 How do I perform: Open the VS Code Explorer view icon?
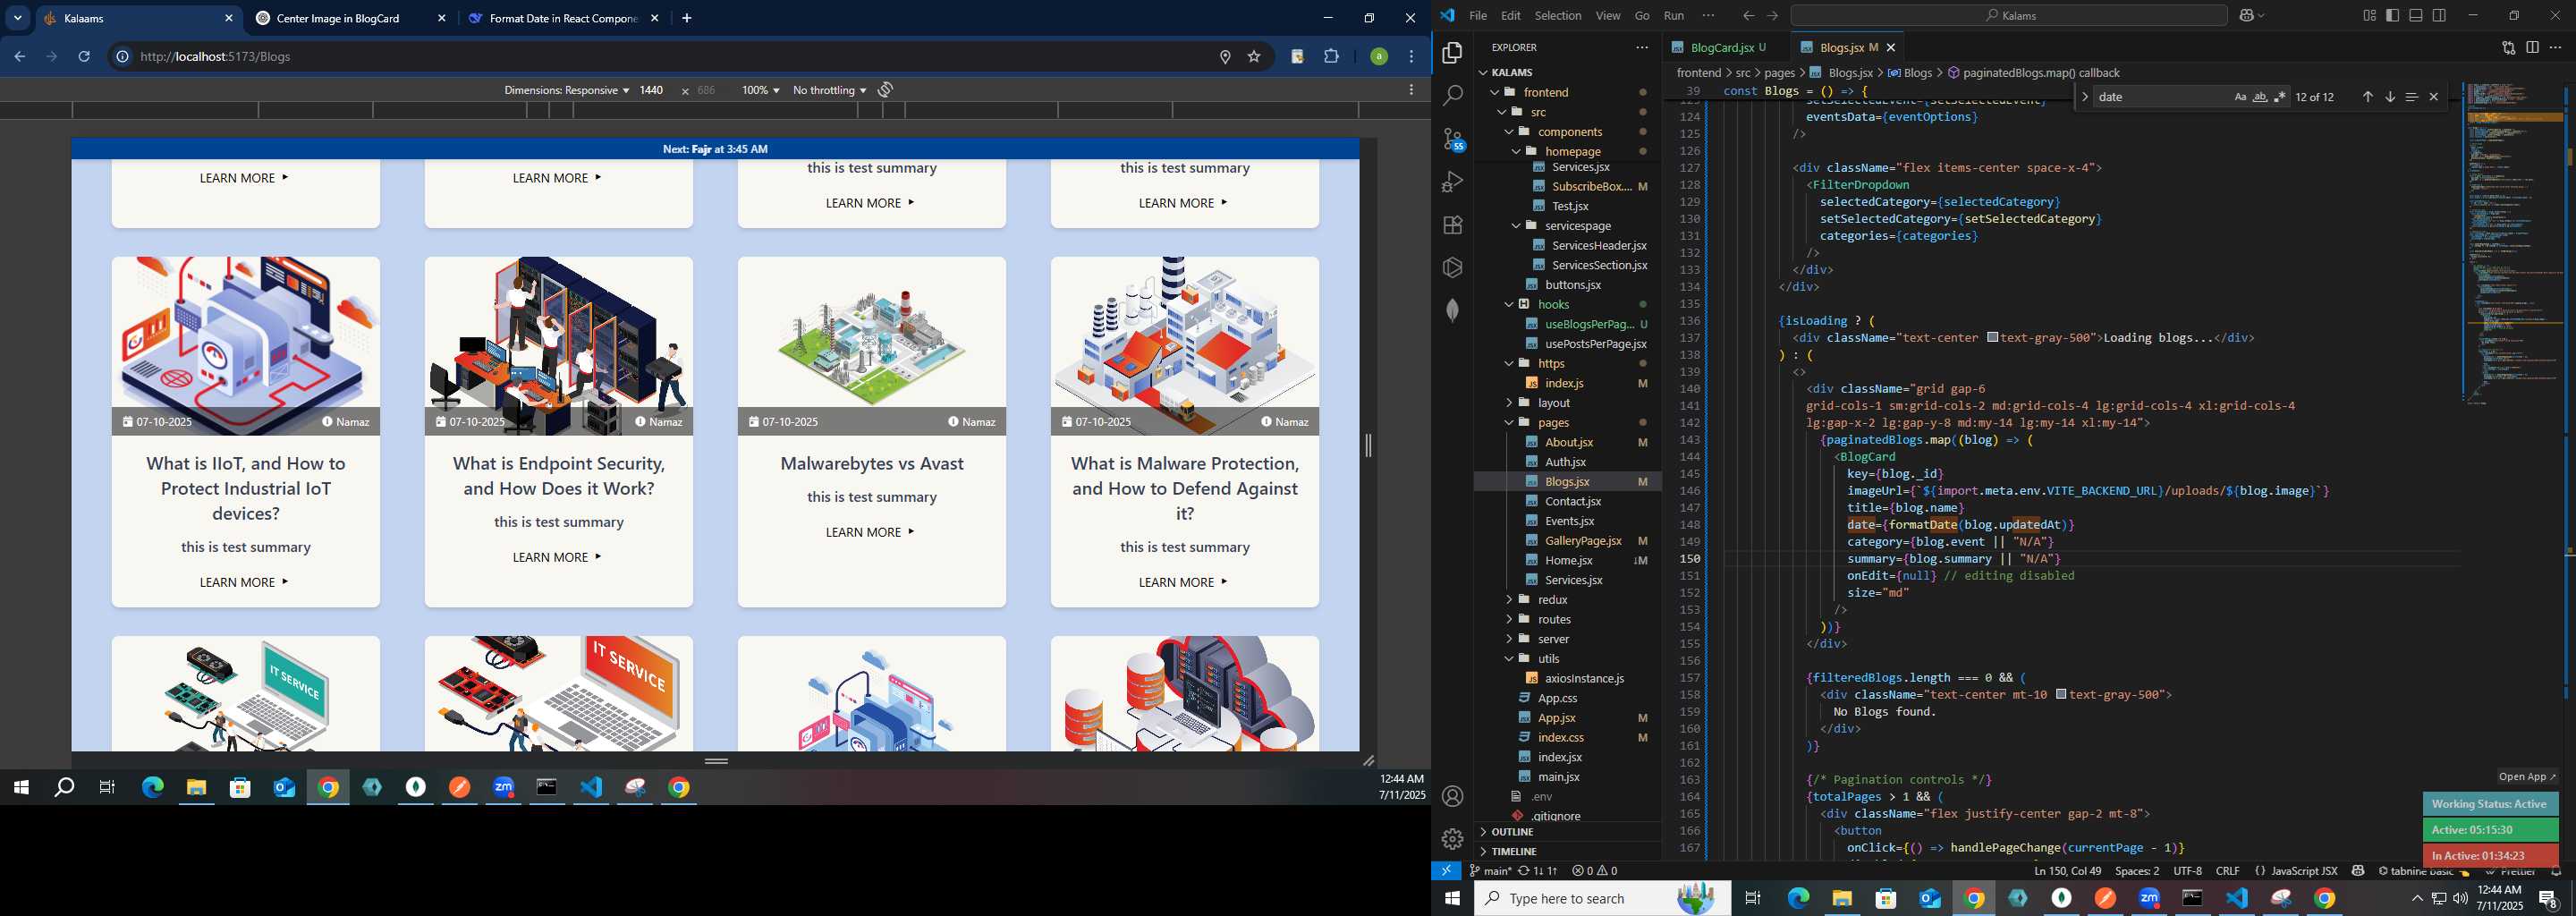point(1452,53)
